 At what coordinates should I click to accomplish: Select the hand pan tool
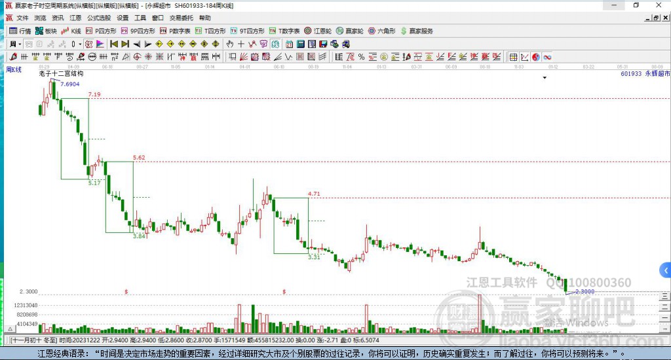[x=230, y=44]
